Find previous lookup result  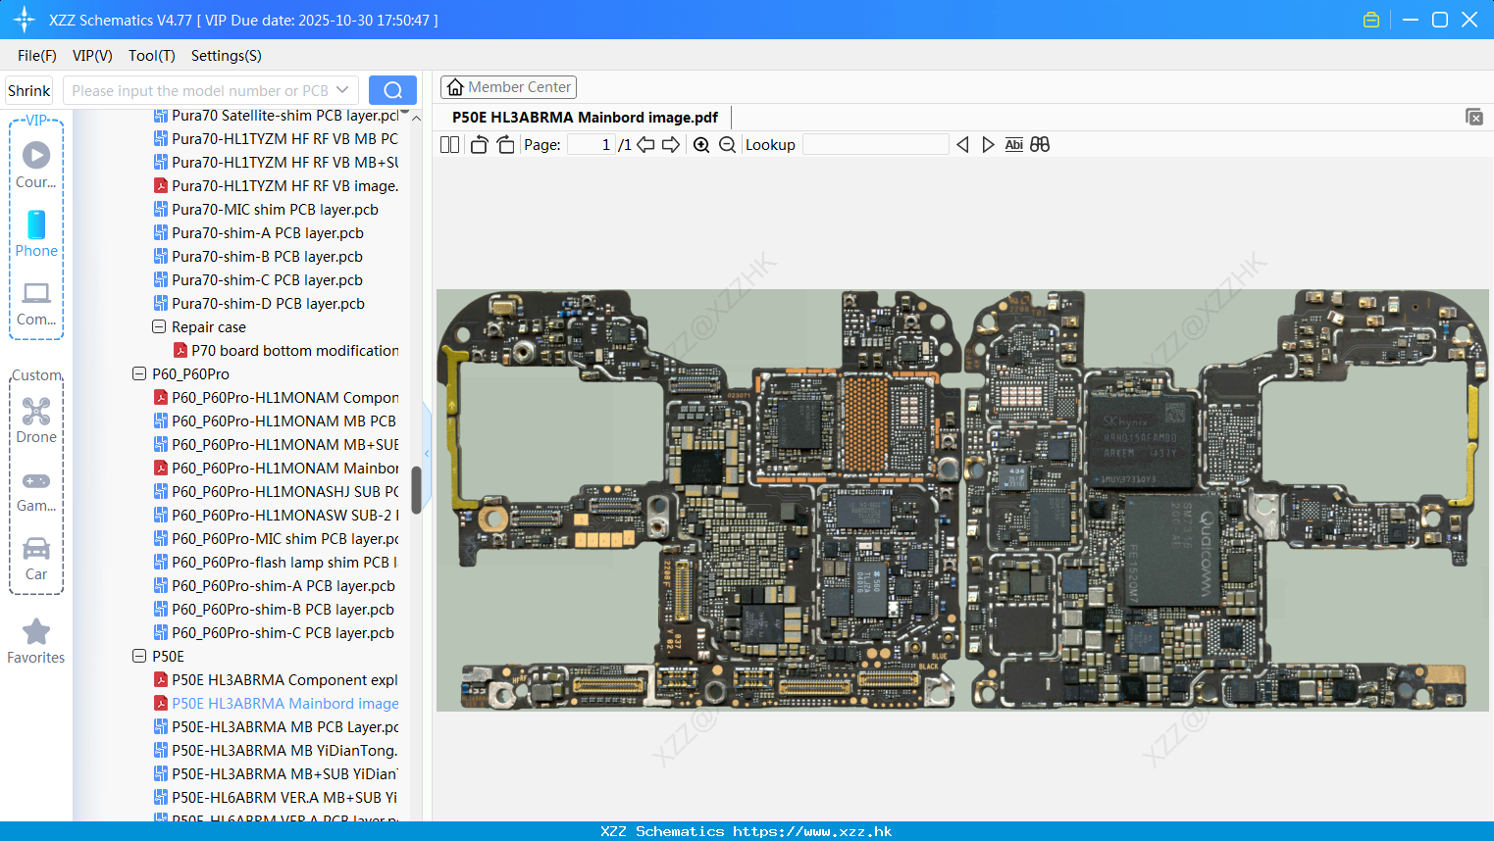pyautogui.click(x=962, y=145)
